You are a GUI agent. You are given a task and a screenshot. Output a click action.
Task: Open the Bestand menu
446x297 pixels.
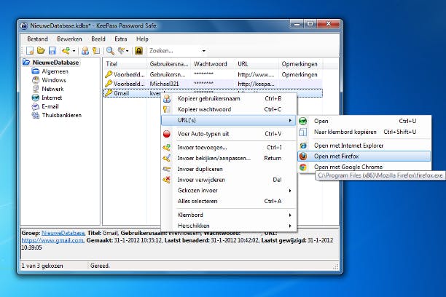(x=37, y=39)
